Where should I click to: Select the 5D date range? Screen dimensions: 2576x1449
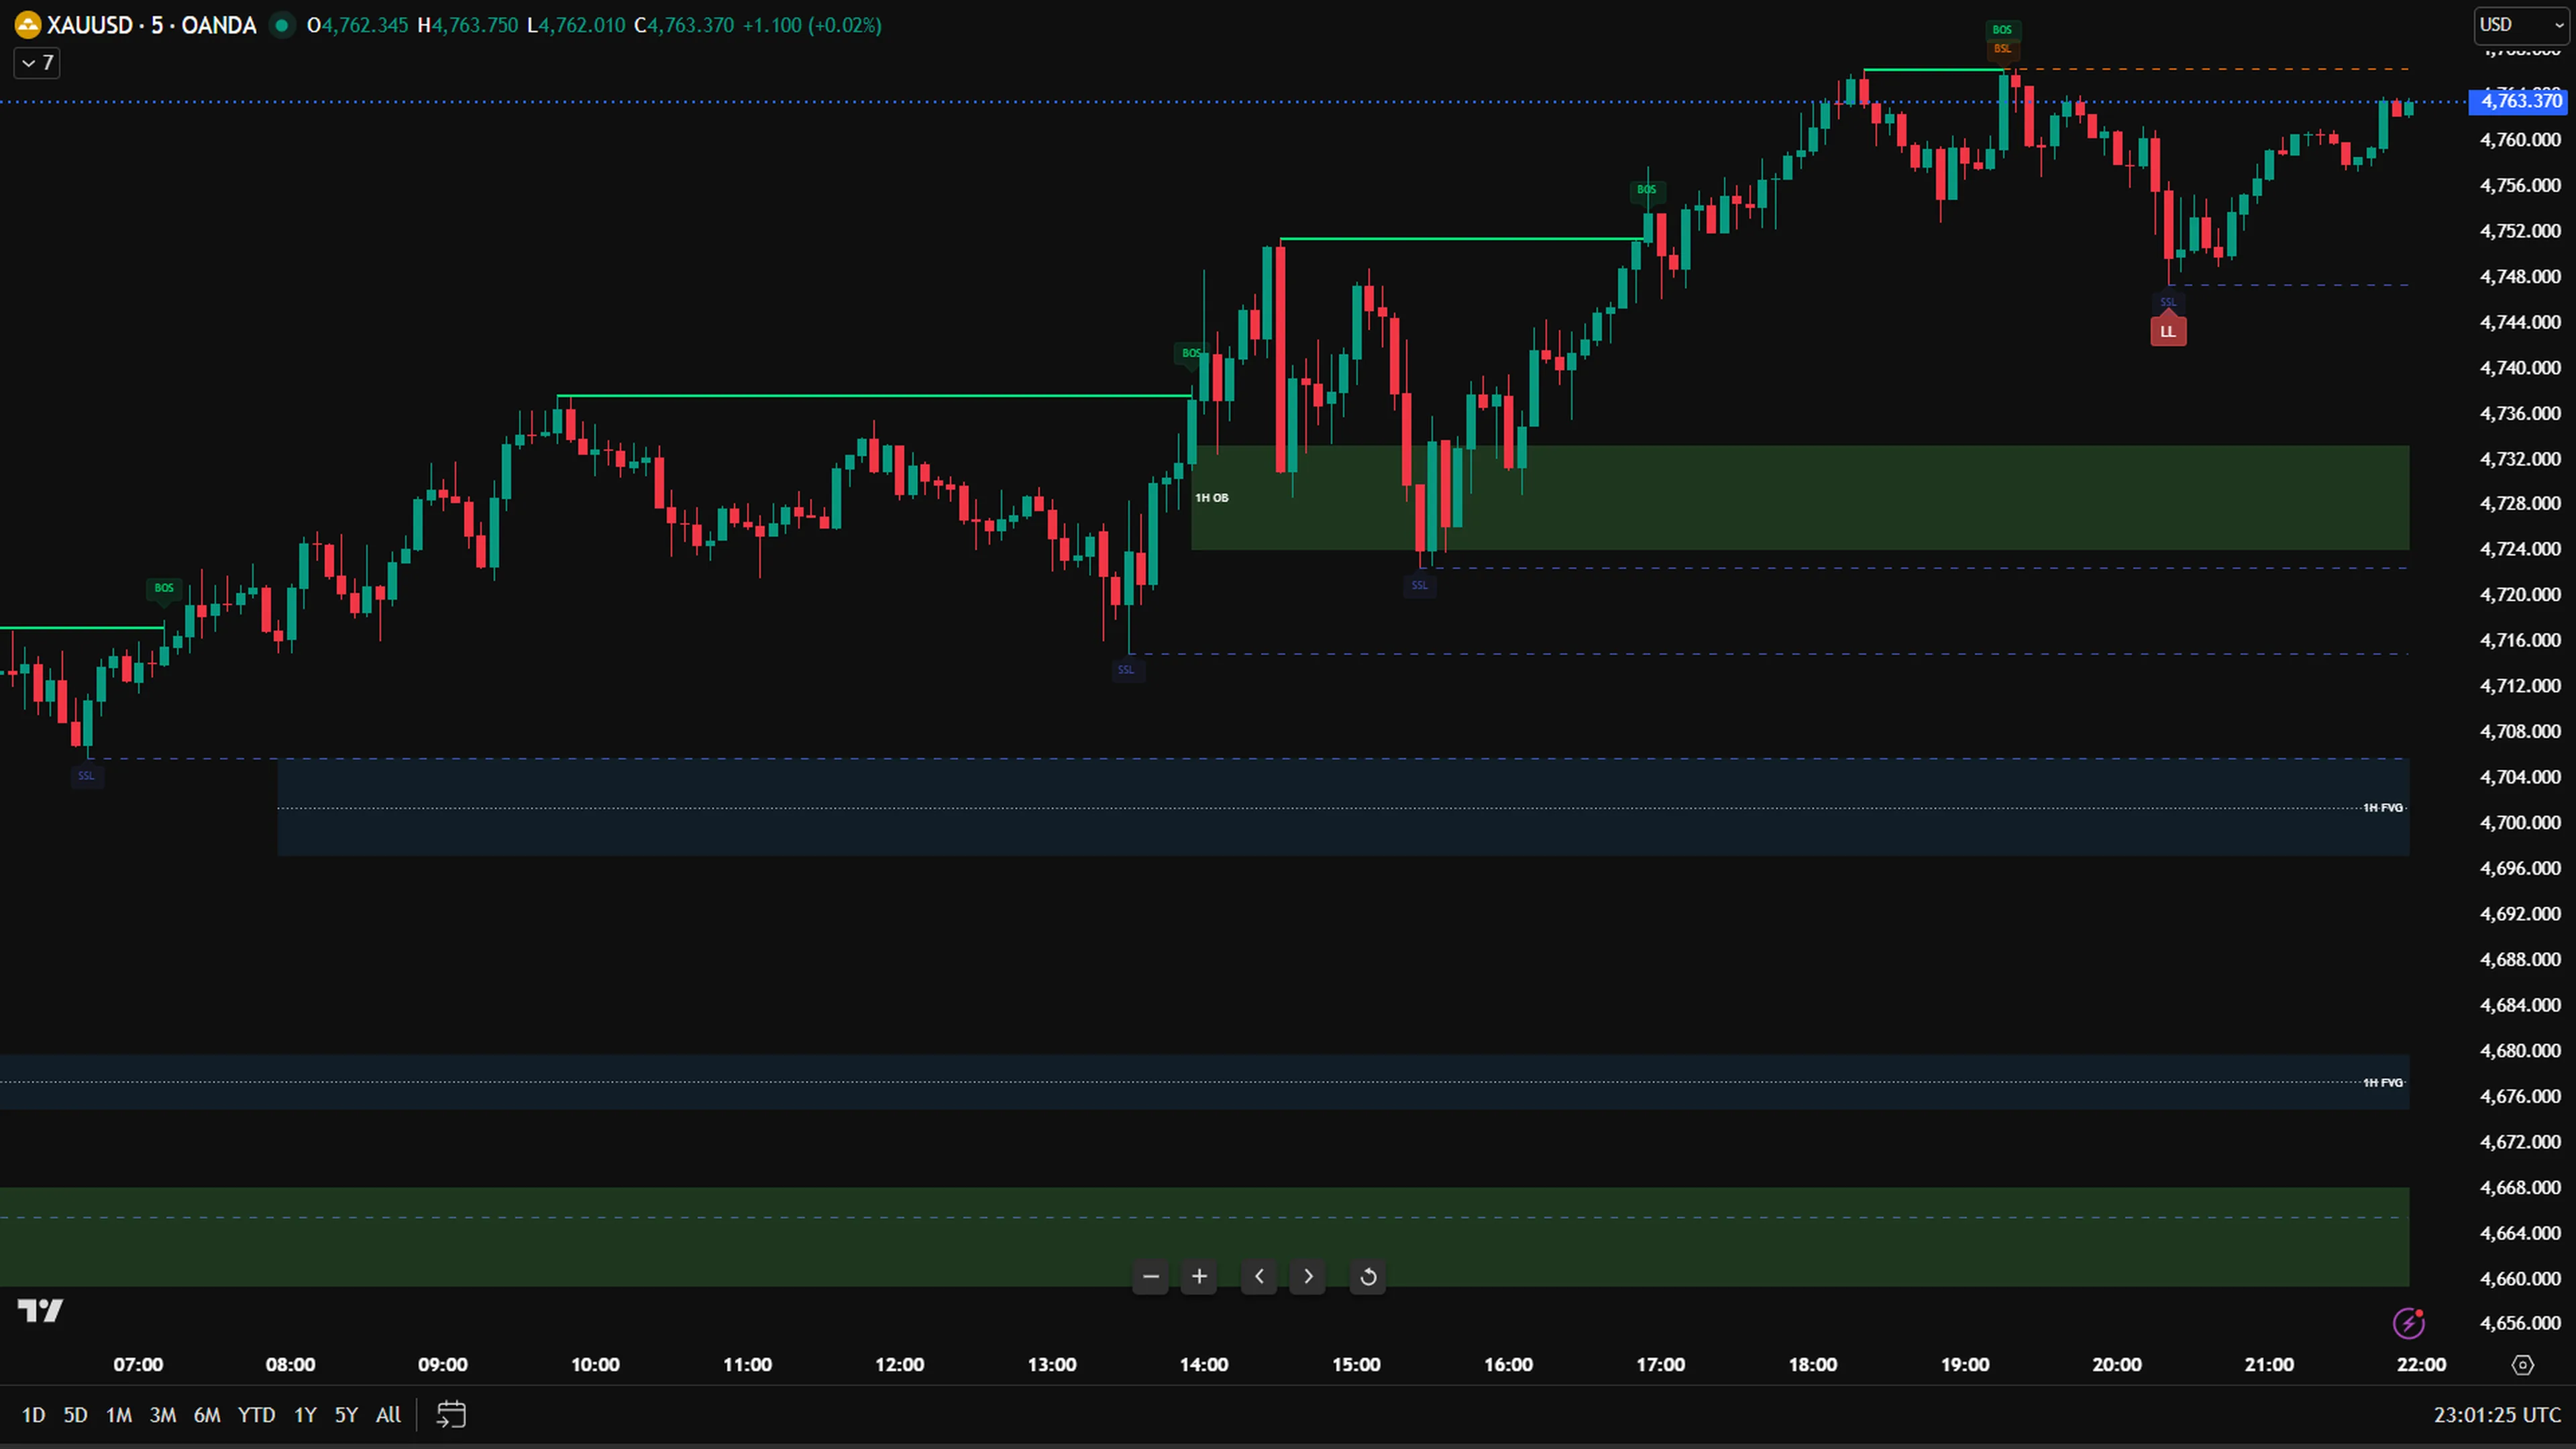pyautogui.click(x=75, y=1415)
